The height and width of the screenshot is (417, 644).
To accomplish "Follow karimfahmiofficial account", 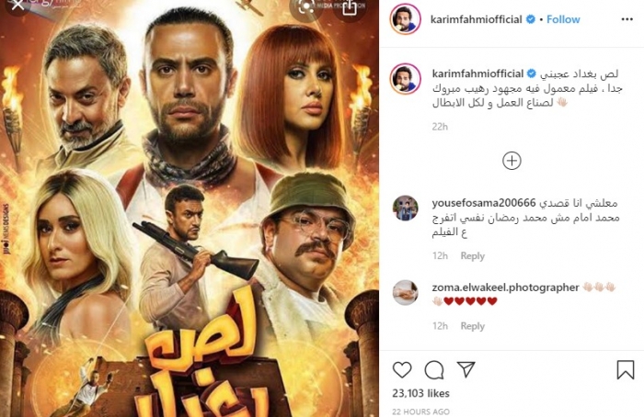I will pyautogui.click(x=563, y=19).
